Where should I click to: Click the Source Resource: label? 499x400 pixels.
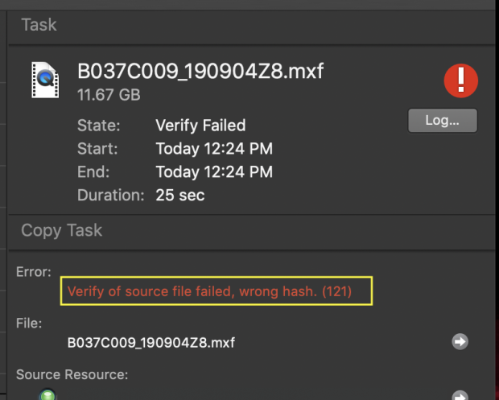click(72, 374)
